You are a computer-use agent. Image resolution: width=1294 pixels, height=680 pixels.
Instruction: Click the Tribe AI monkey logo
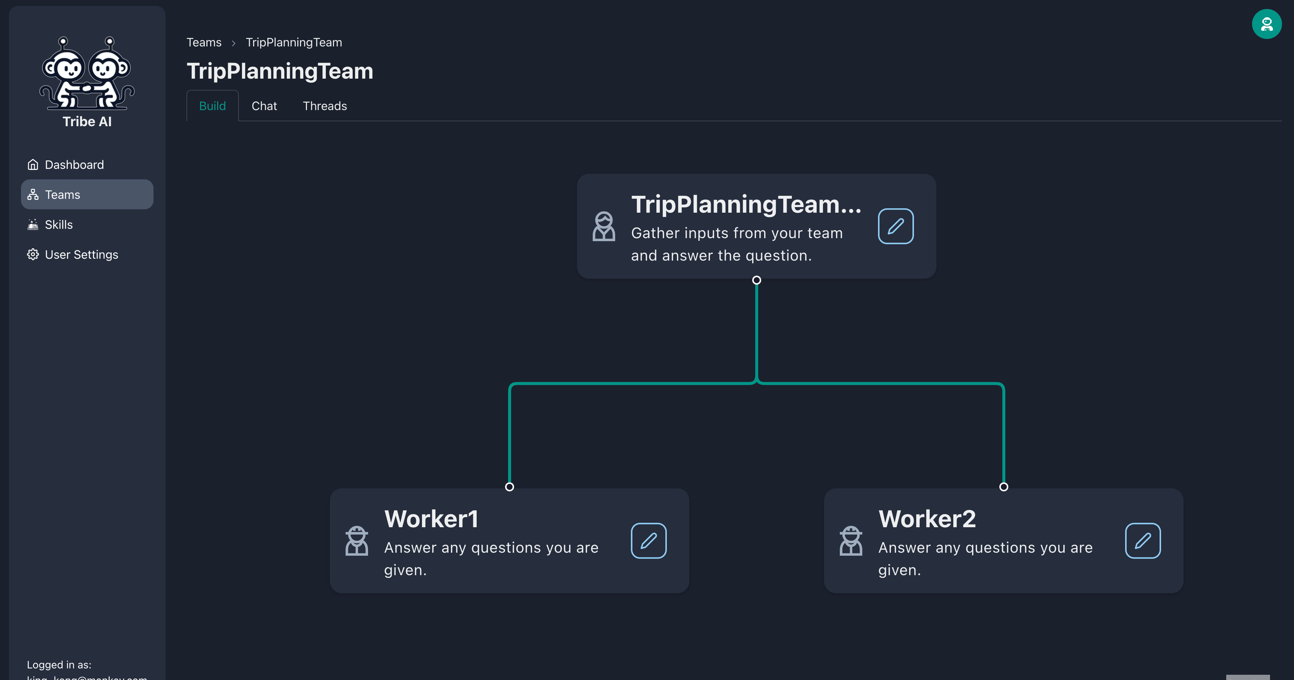click(x=87, y=73)
